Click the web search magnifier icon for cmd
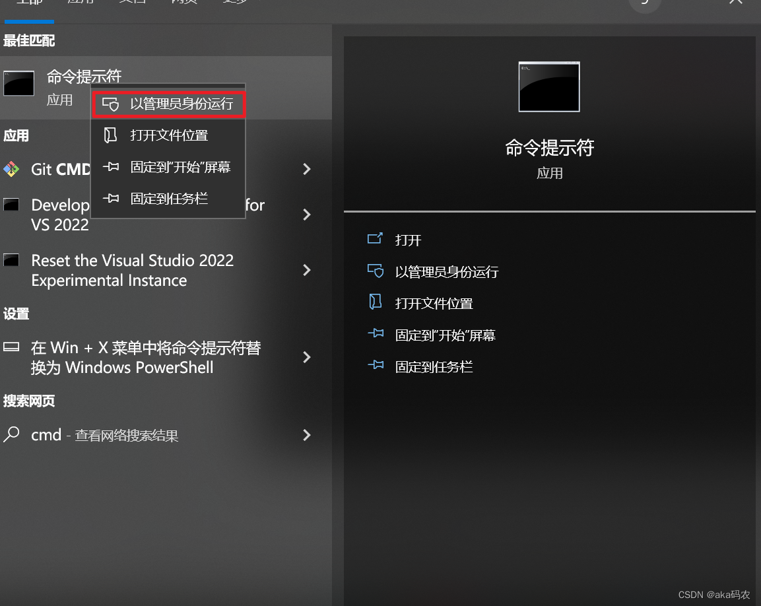This screenshot has width=761, height=606. (x=13, y=435)
